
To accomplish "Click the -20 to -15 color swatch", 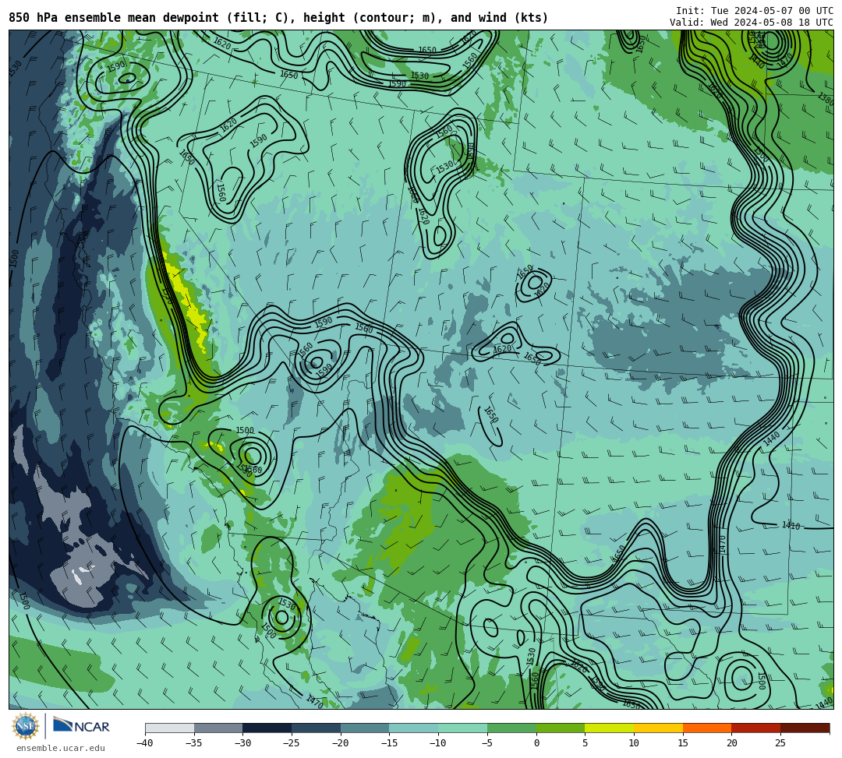I will click(x=365, y=728).
